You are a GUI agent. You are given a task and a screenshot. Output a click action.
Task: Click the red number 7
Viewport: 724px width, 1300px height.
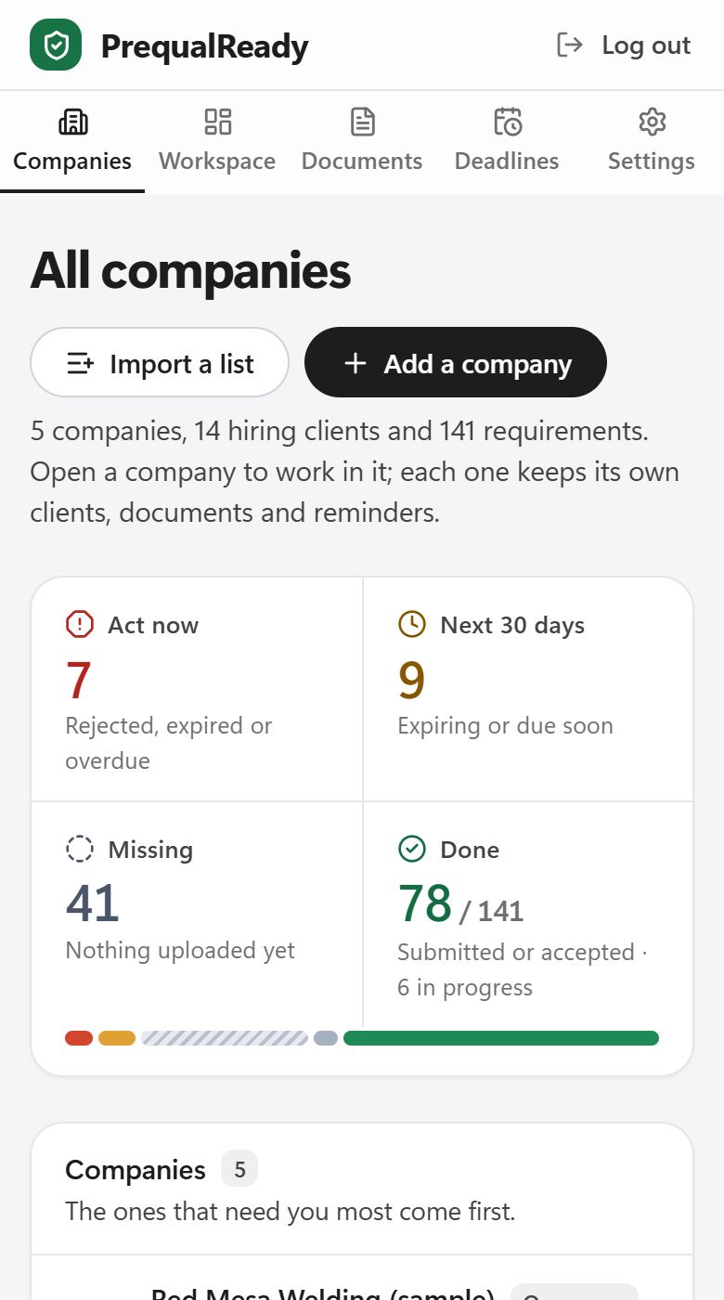79,680
